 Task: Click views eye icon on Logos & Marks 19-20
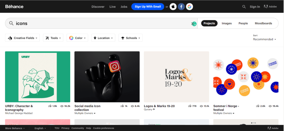pos(201,106)
